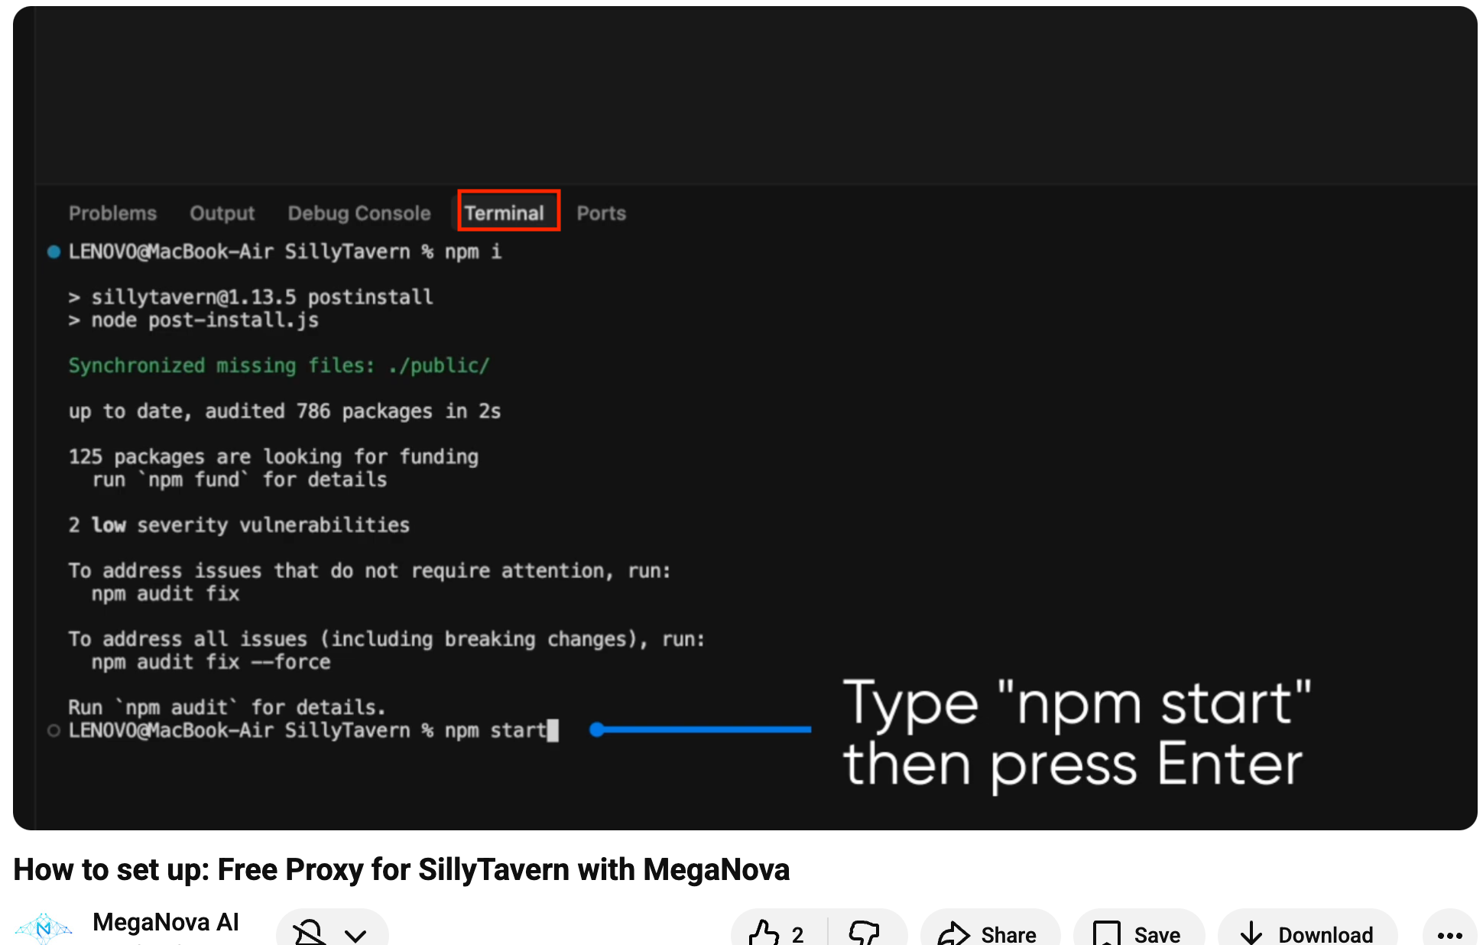The width and height of the screenshot is (1483, 945).
Task: Click the like count number 2
Action: point(797,934)
